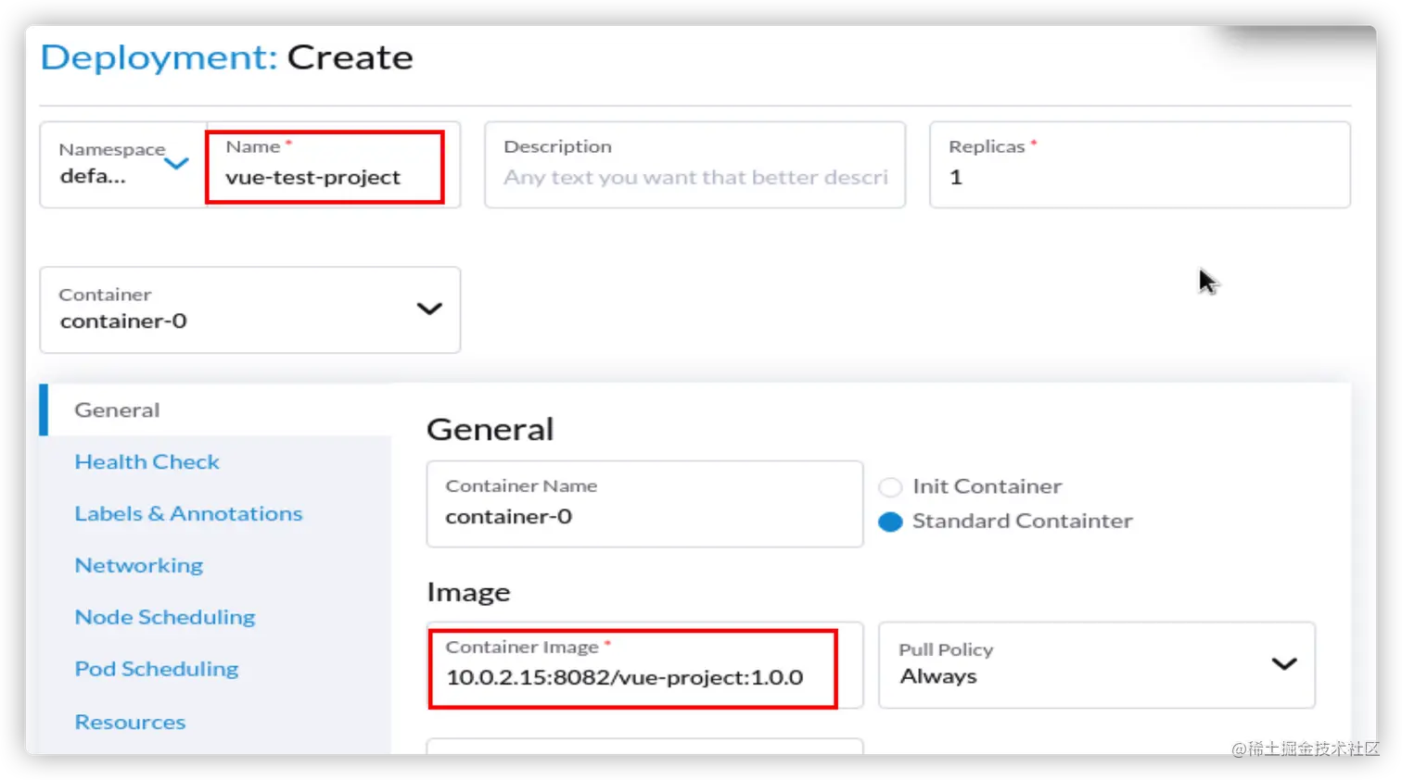Select the Init Container radio button
Image resolution: width=1402 pixels, height=780 pixels.
[x=890, y=487]
